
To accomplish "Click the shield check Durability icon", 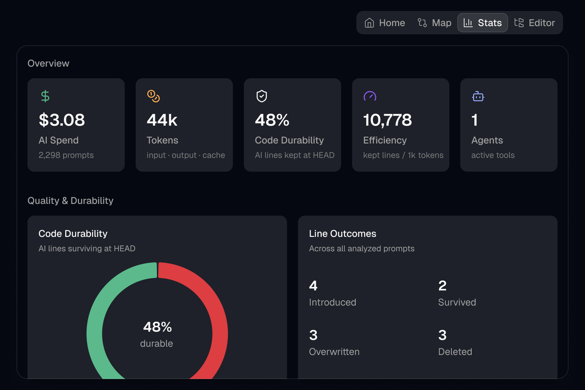I will pyautogui.click(x=262, y=96).
